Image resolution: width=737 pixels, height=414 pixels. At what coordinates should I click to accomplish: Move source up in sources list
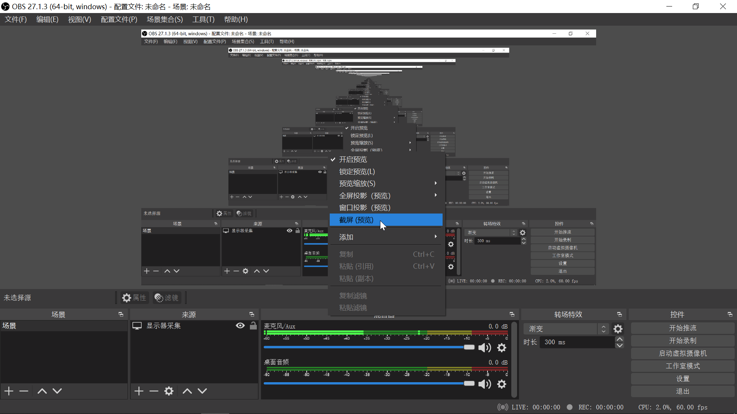point(187,391)
